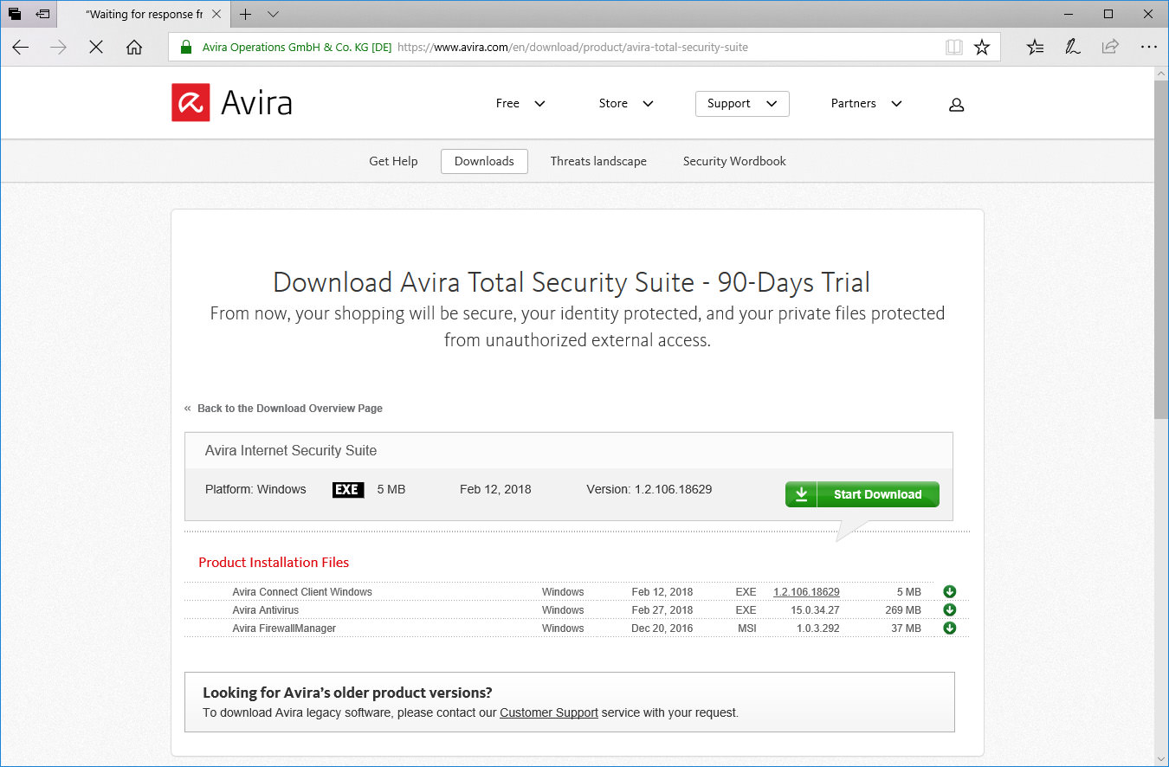Expand the Support menu
Screen dimensions: 1169x767
click(742, 104)
